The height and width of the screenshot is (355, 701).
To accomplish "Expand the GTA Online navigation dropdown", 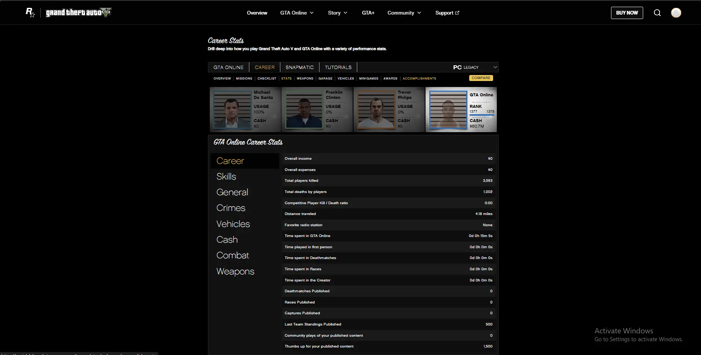I will pos(297,13).
